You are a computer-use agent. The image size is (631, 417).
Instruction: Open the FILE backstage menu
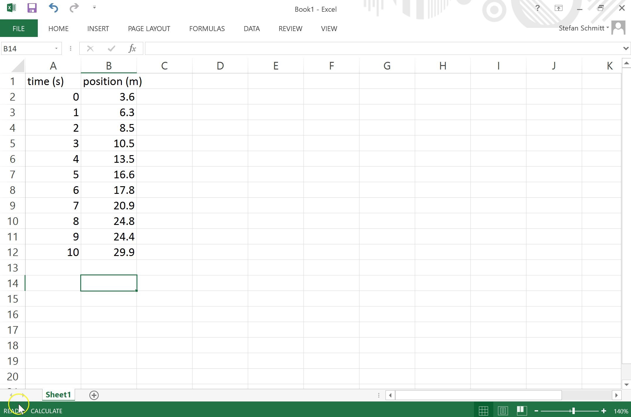tap(18, 28)
